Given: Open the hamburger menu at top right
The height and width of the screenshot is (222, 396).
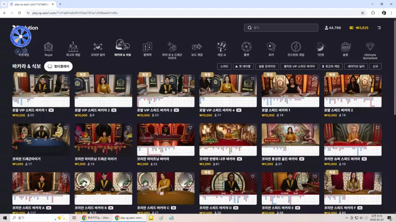Looking at the screenshot, I should (379, 28).
